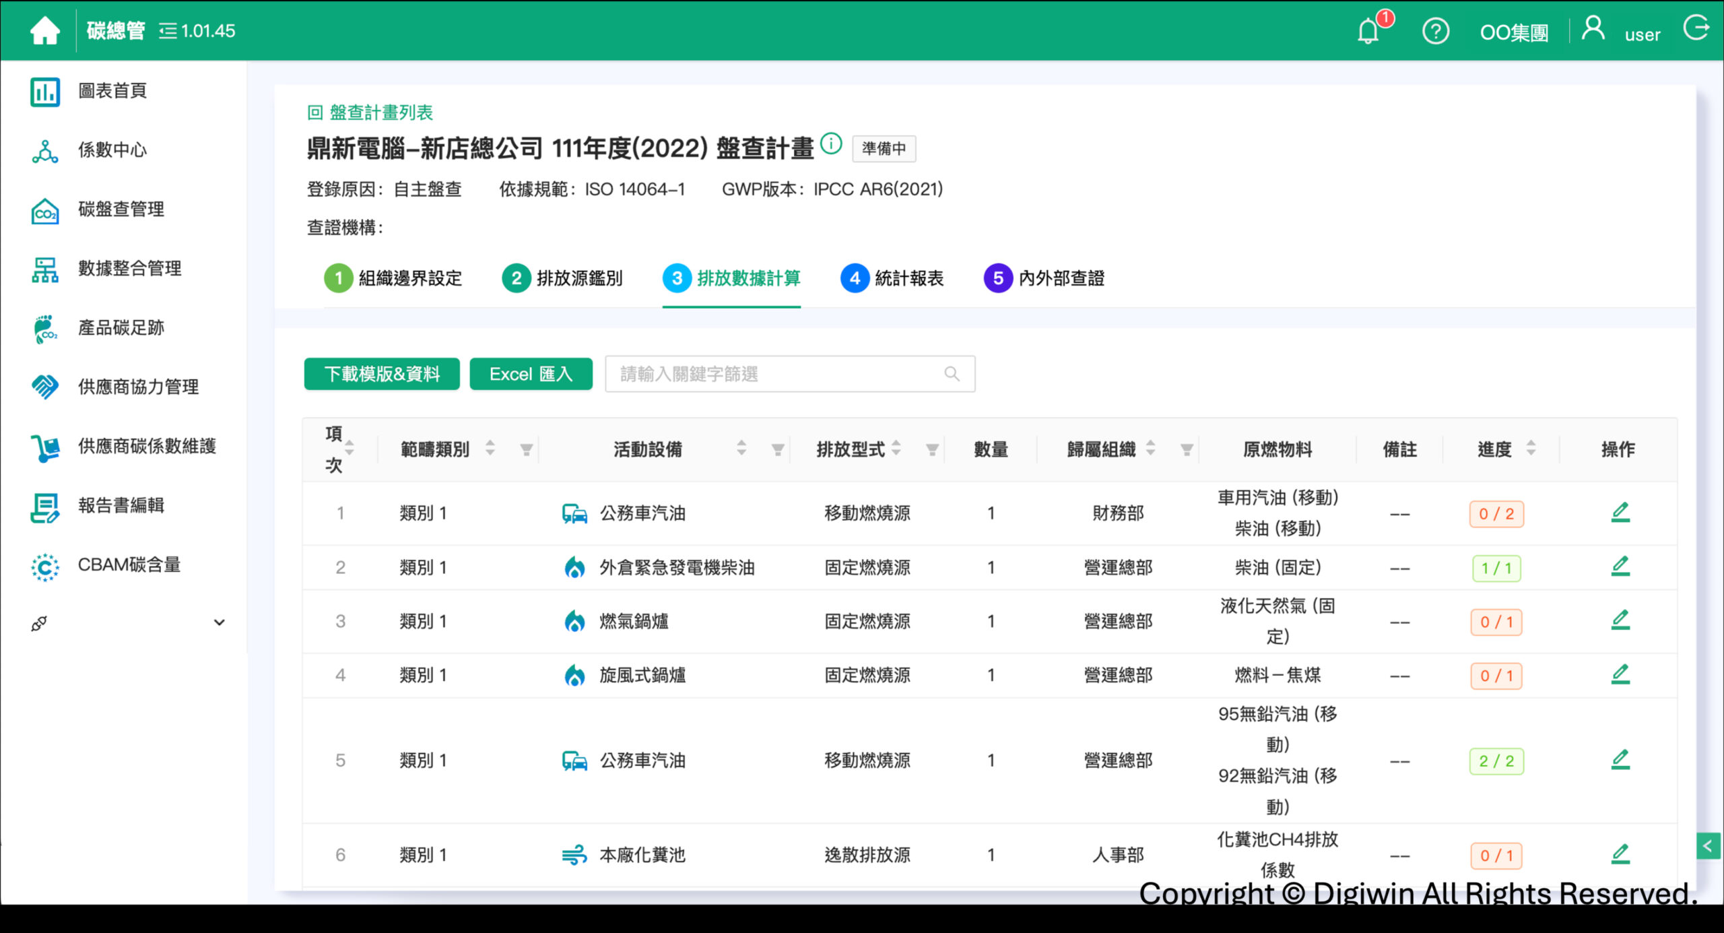Open 數據整合管理 in the sidebar
The height and width of the screenshot is (933, 1724).
129,269
